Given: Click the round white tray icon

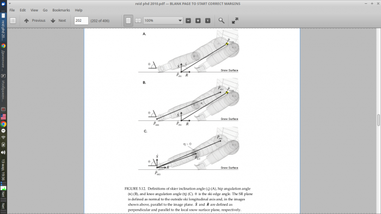Looking at the screenshot, I should [3, 131].
